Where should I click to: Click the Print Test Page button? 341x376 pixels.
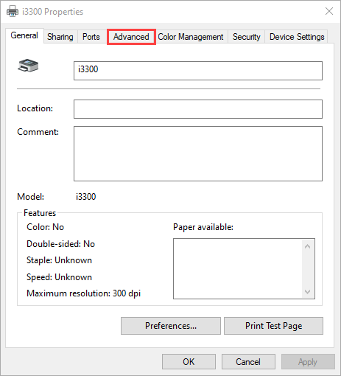(x=274, y=326)
